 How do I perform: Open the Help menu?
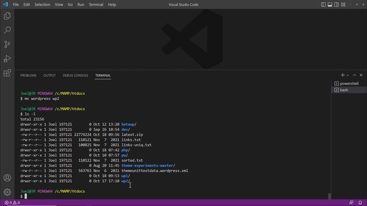(112, 5)
